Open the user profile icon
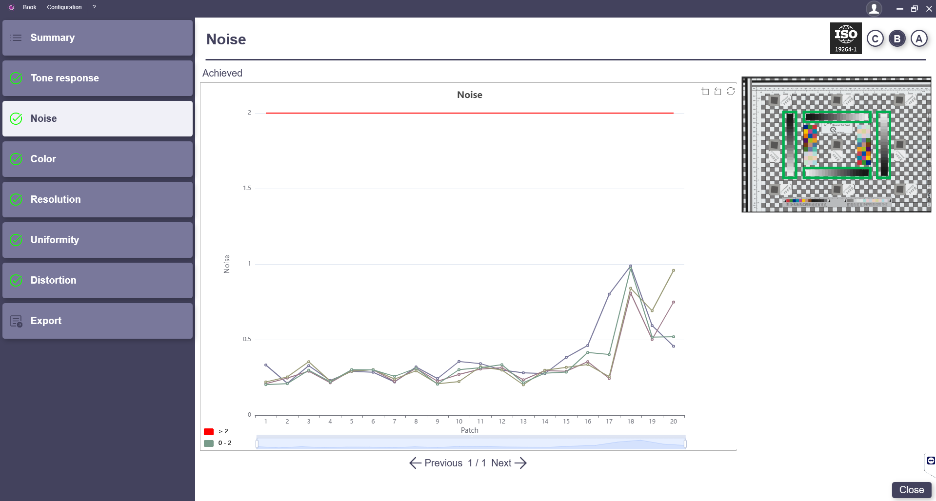The width and height of the screenshot is (936, 501). pyautogui.click(x=874, y=8)
